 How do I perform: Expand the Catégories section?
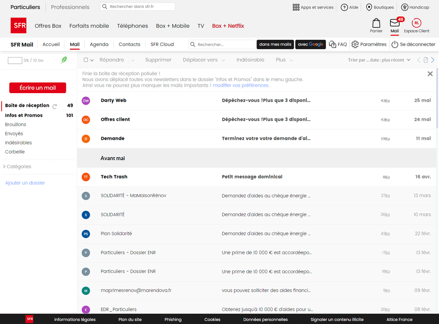click(x=17, y=167)
